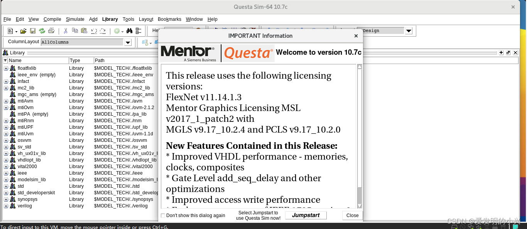Screen dimensions: 527x229
Task: Open the ColumnLayout AllColumns dropdown
Action: (128, 42)
